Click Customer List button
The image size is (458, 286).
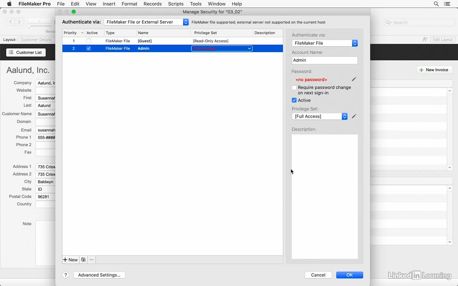[x=25, y=53]
